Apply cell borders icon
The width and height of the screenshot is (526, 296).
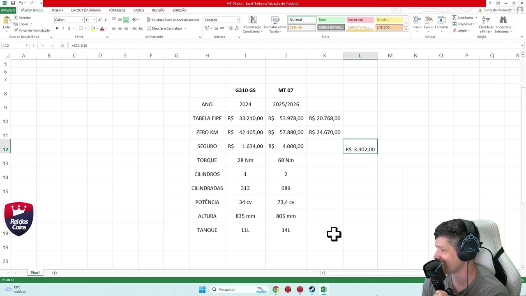tap(81, 28)
